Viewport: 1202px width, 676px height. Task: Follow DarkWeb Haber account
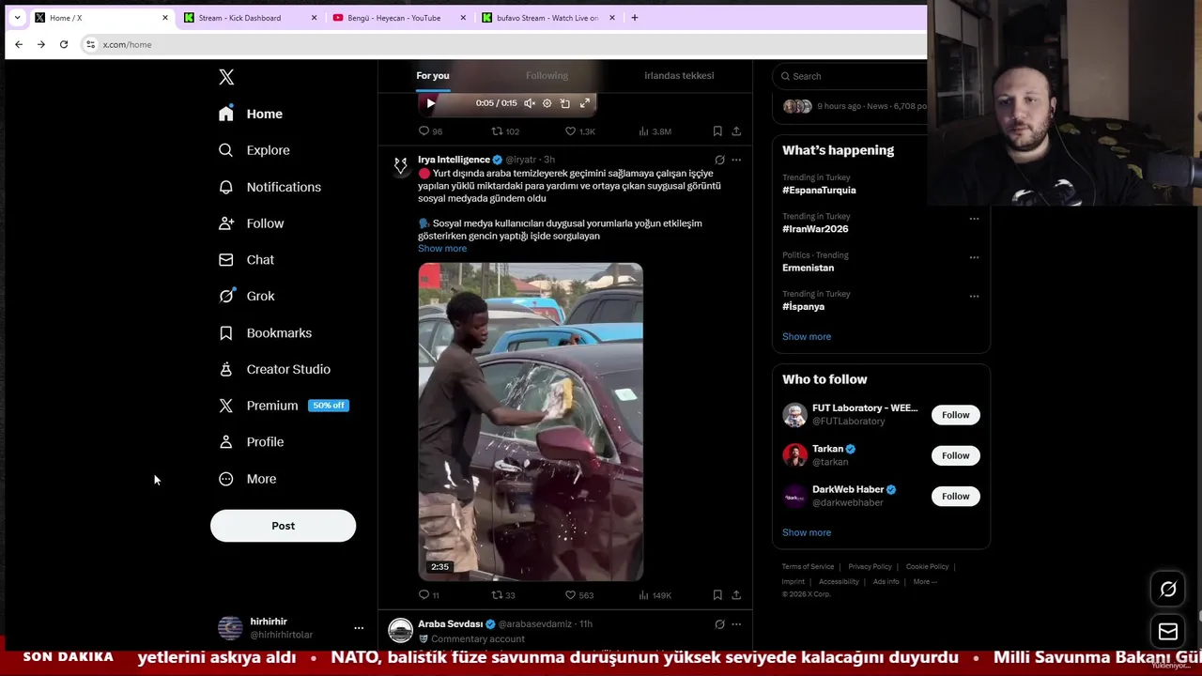tap(955, 496)
